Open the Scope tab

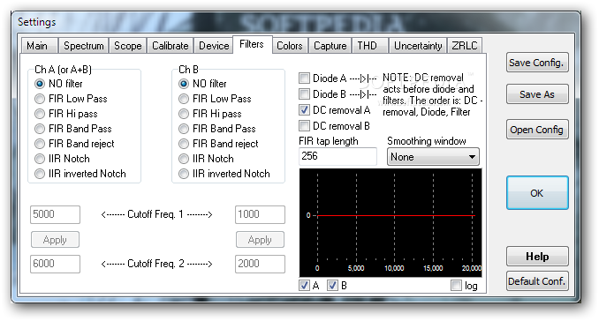127,46
